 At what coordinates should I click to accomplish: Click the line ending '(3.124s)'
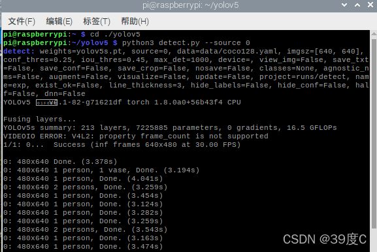point(83,204)
